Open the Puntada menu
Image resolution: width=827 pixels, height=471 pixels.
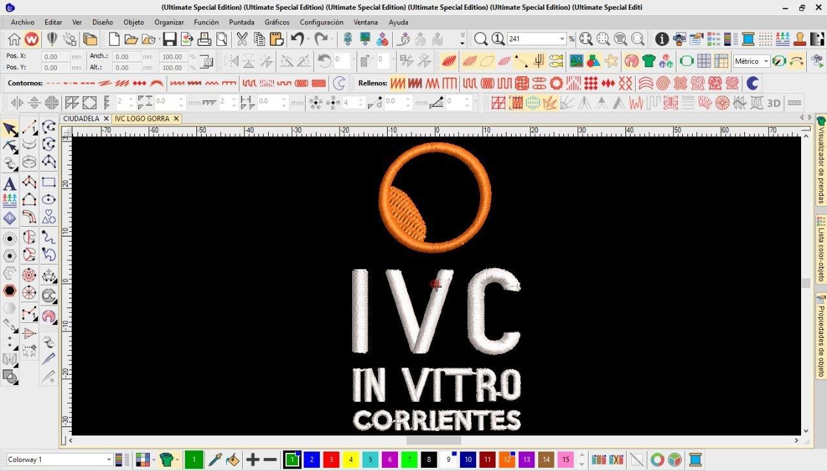[x=242, y=22]
